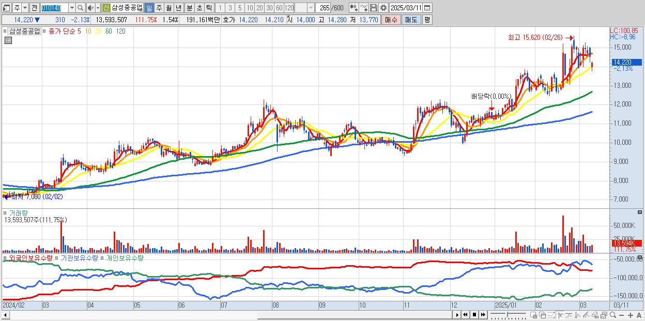Click the plus zoom-in icon
This screenshot has width=645, height=321.
(630, 315)
